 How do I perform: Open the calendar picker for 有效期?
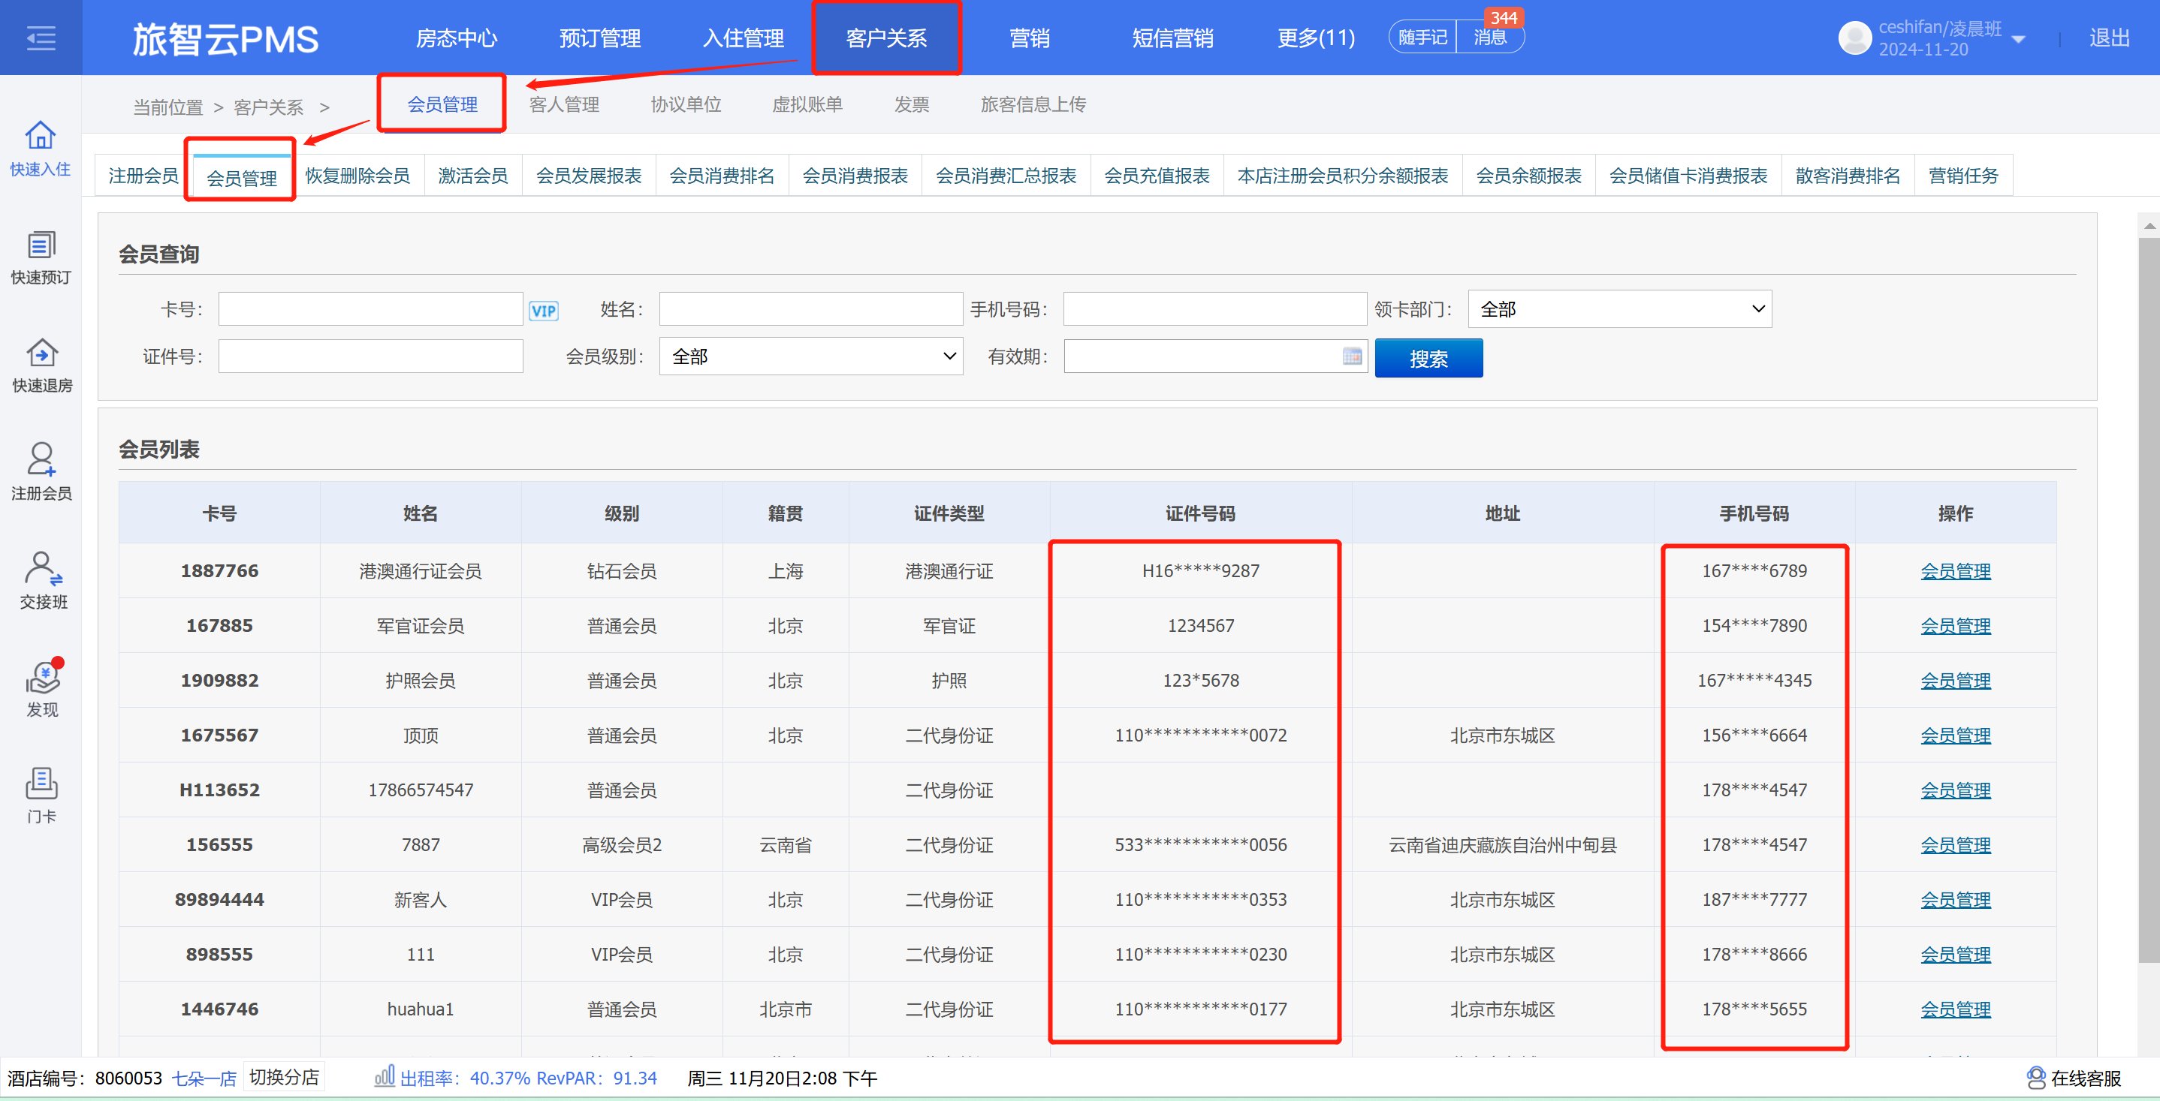pos(1352,357)
